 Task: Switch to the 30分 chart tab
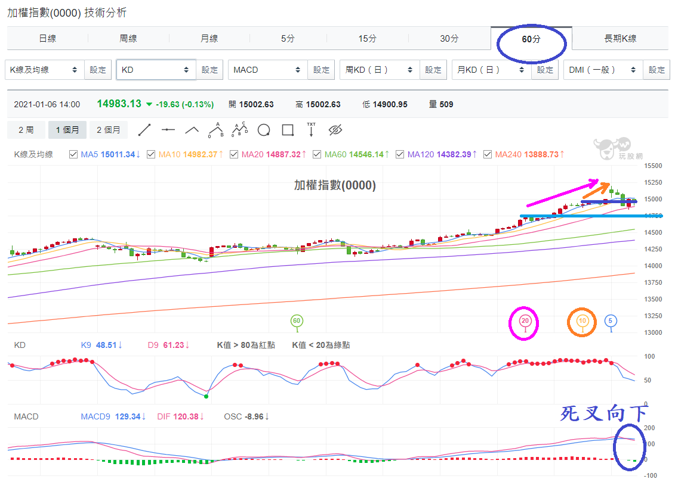pyautogui.click(x=449, y=39)
